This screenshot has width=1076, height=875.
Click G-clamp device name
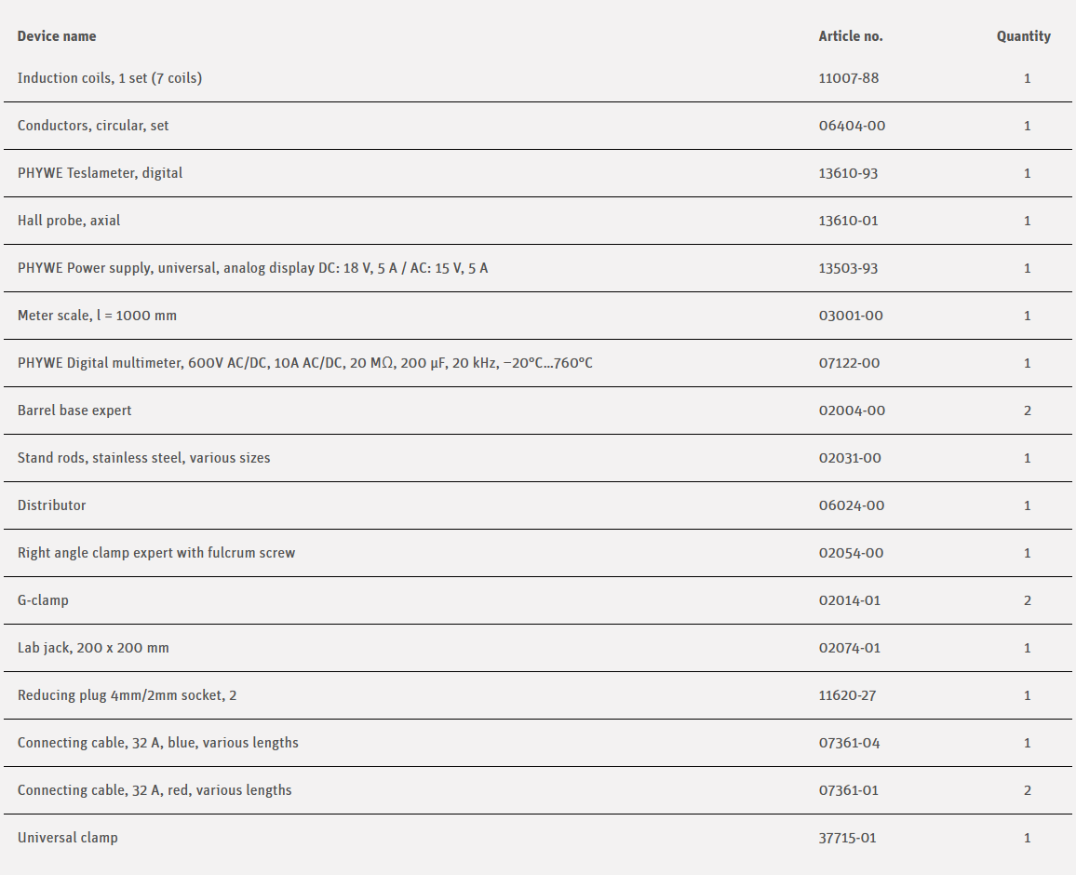(x=43, y=600)
